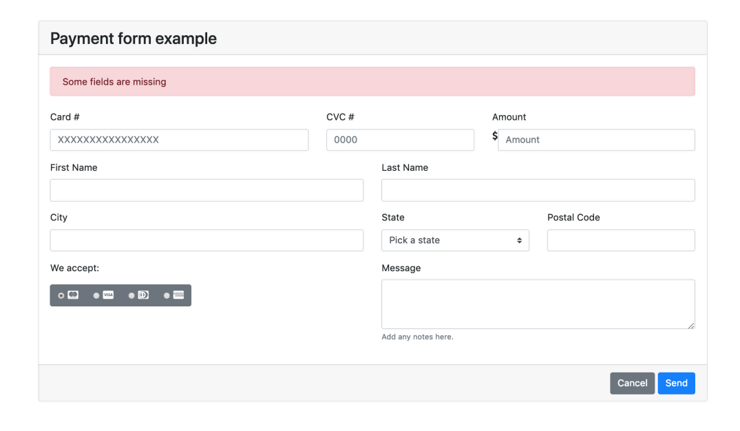Click the City input field
Viewport: 740px width, 431px height.
click(207, 240)
